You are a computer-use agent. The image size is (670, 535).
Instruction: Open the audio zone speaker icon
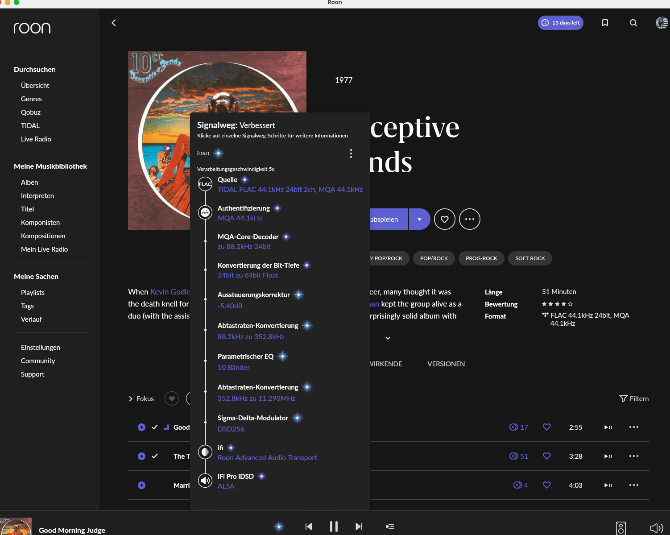click(x=621, y=528)
